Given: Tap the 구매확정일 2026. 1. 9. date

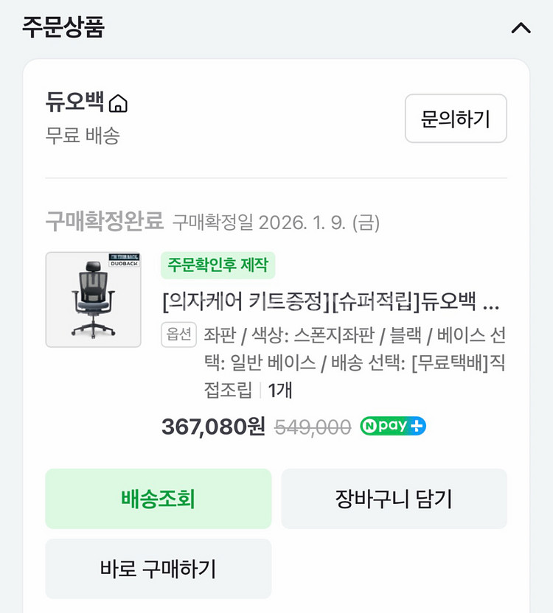Looking at the screenshot, I should [x=276, y=223].
